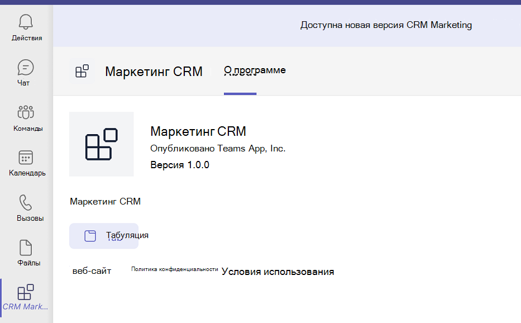This screenshot has width=521, height=323.
Task: Open the веб-сайт link
Action: coord(92,271)
